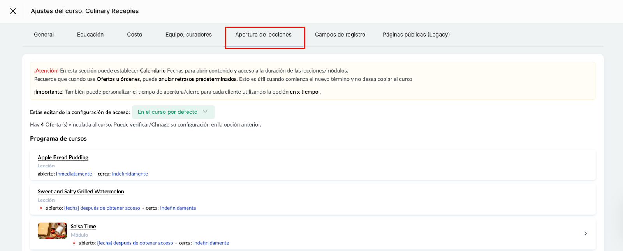This screenshot has width=623, height=251.
Task: Click the red X icon on Grilled Watermelon lesson
Action: click(x=41, y=208)
